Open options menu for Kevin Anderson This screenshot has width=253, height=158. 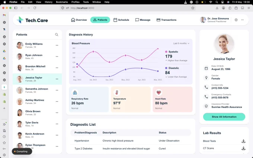(x=57, y=135)
